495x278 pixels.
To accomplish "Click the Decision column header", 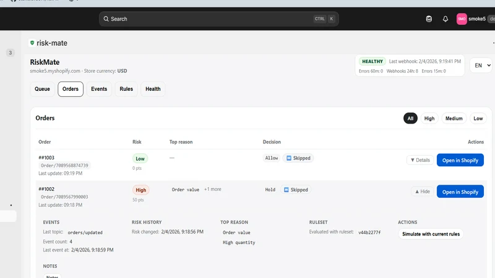I will [272, 142].
